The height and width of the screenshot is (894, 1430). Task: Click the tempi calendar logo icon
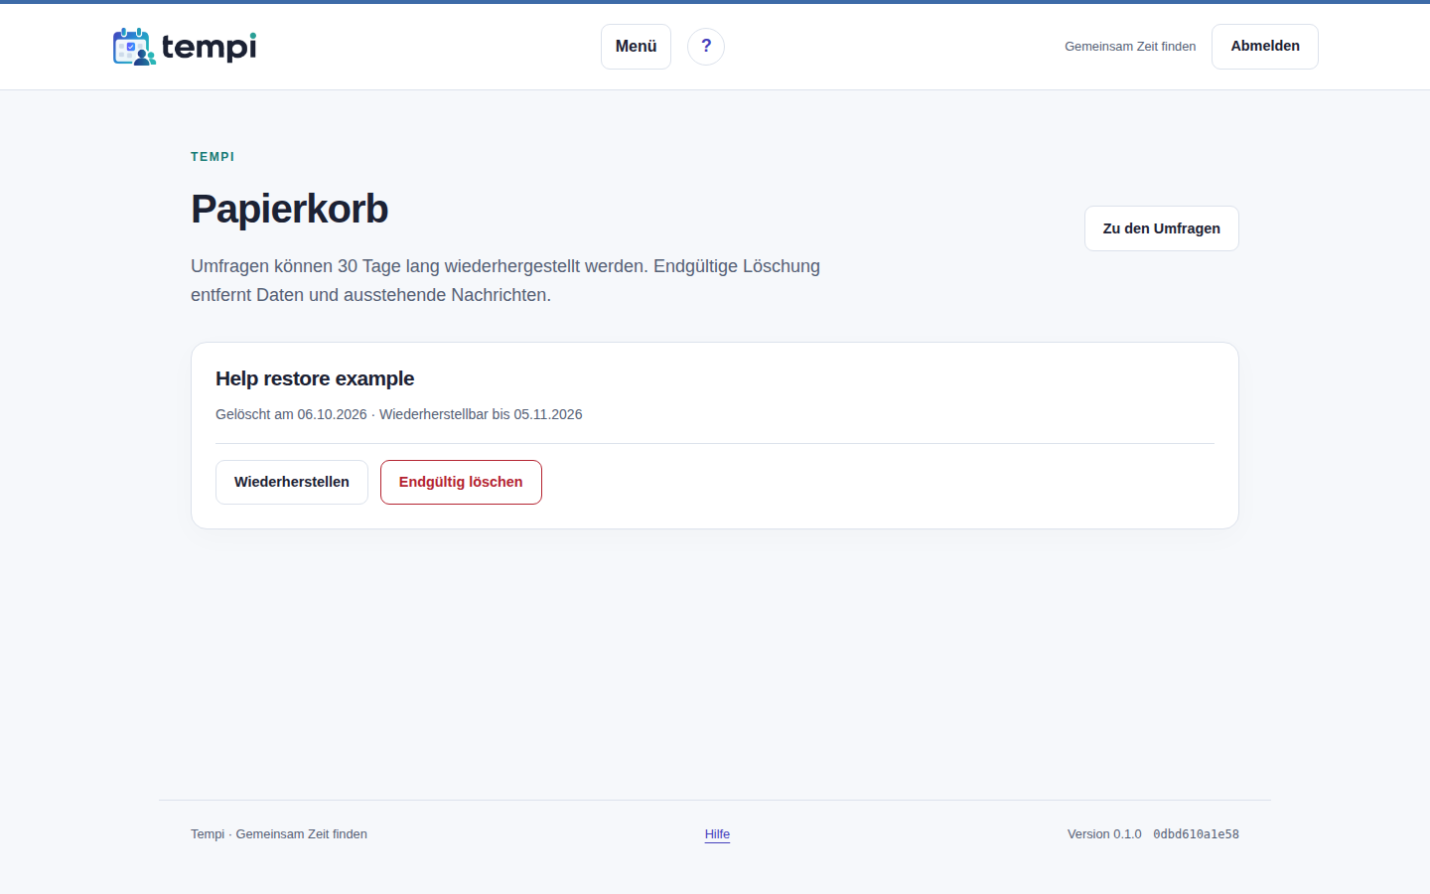point(134,47)
